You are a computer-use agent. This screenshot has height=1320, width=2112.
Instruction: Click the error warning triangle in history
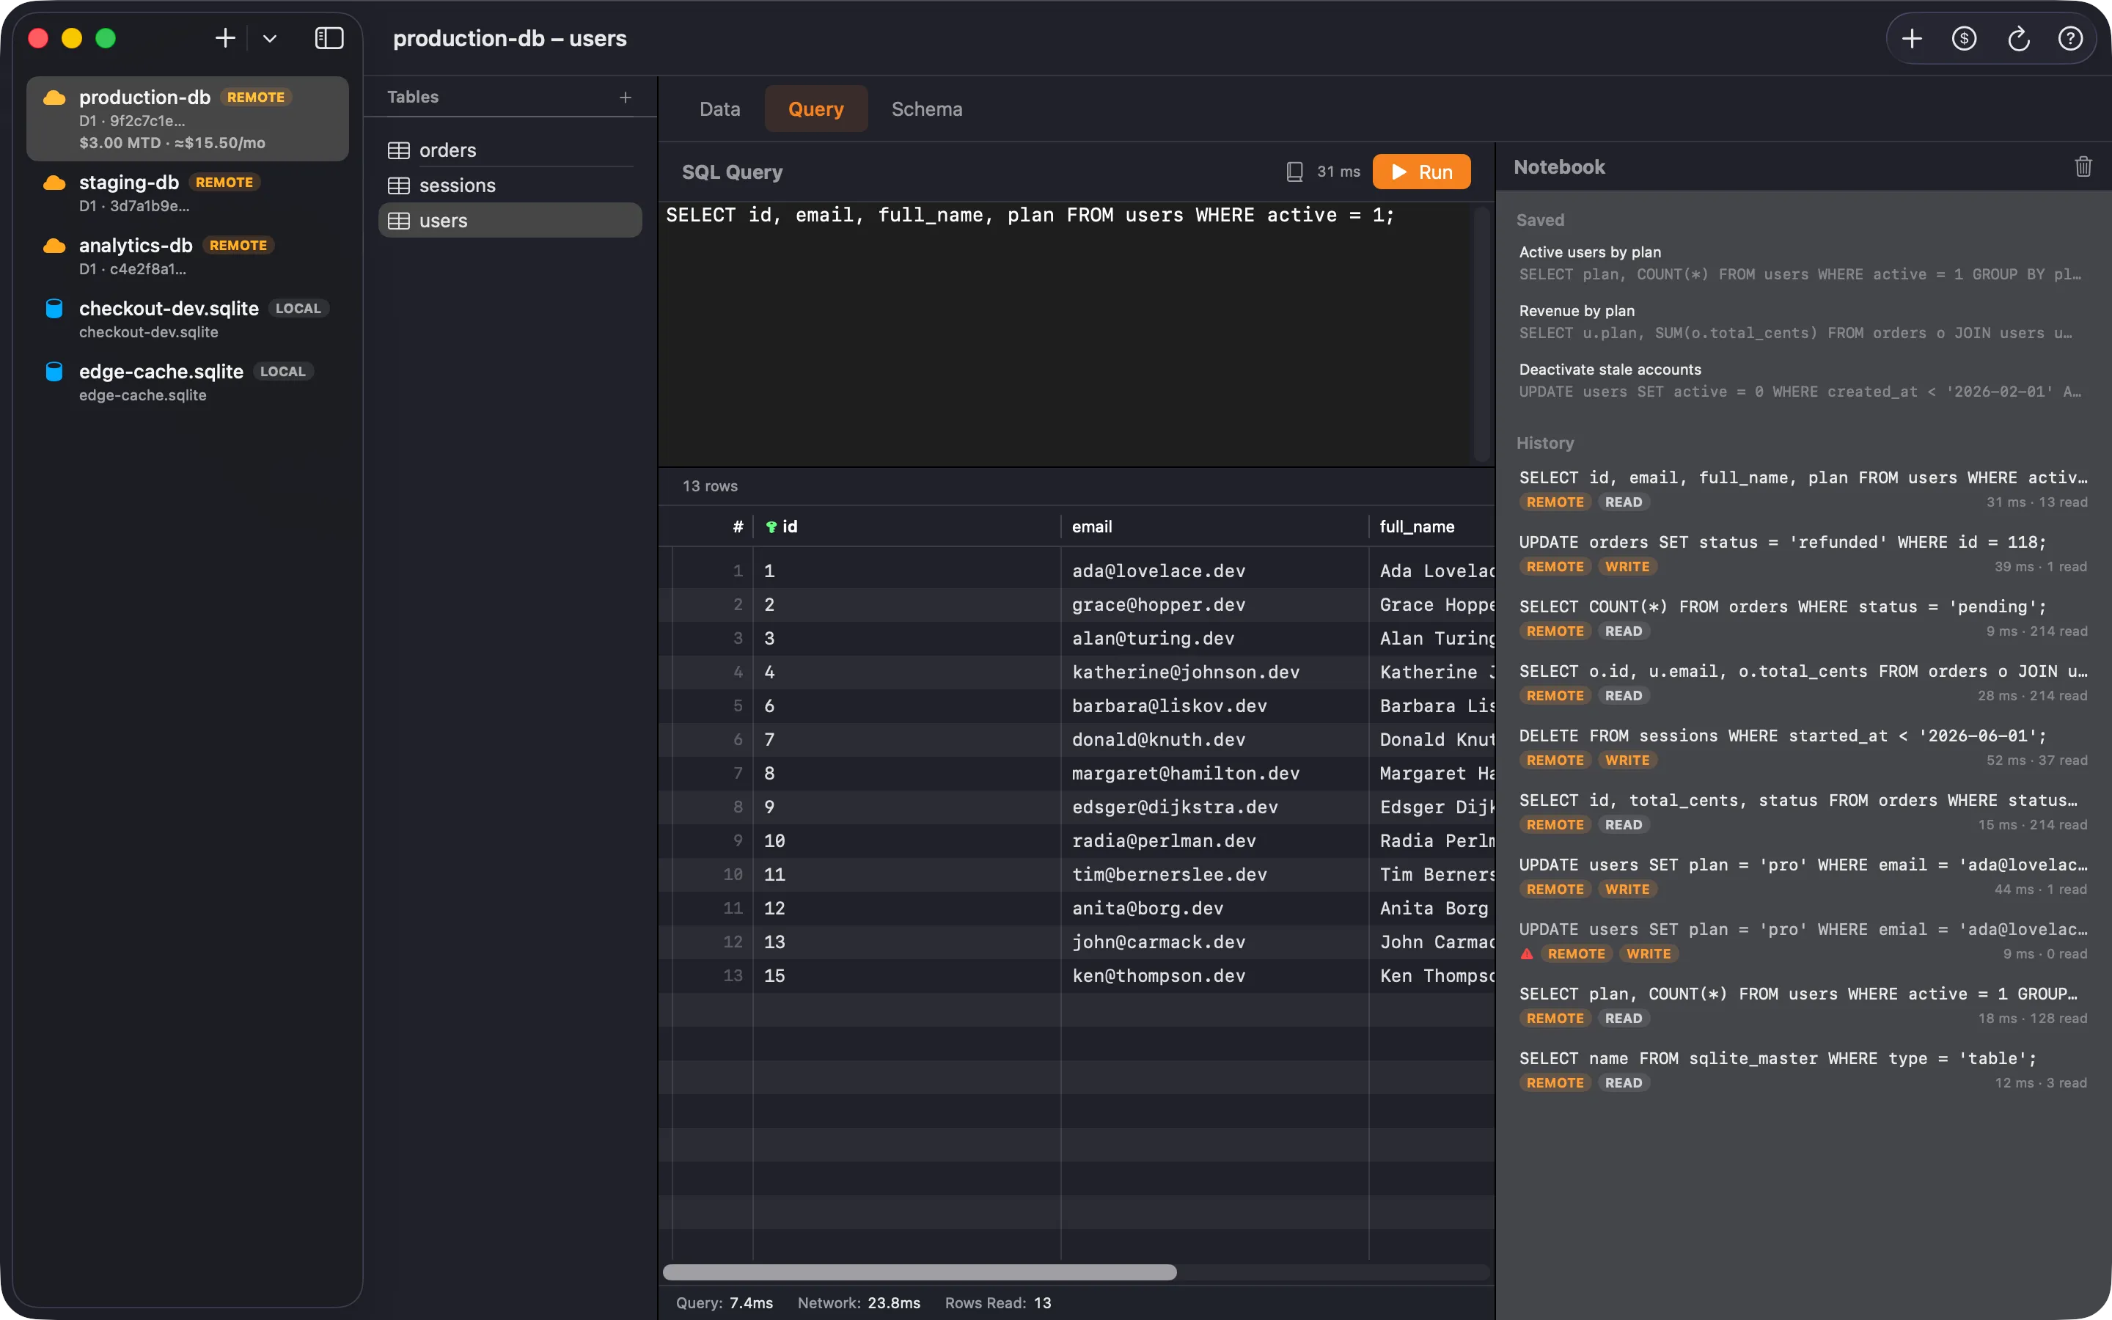click(1526, 953)
